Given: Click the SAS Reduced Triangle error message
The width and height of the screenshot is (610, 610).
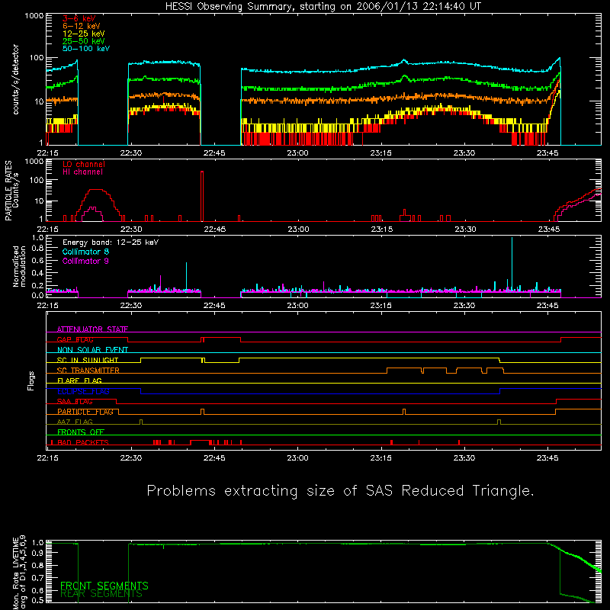Looking at the screenshot, I should pyautogui.click(x=340, y=491).
